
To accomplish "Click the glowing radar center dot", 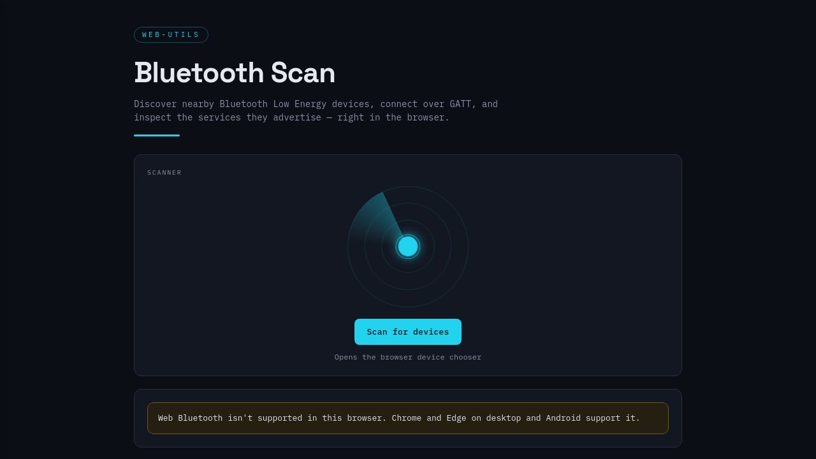I will (408, 246).
